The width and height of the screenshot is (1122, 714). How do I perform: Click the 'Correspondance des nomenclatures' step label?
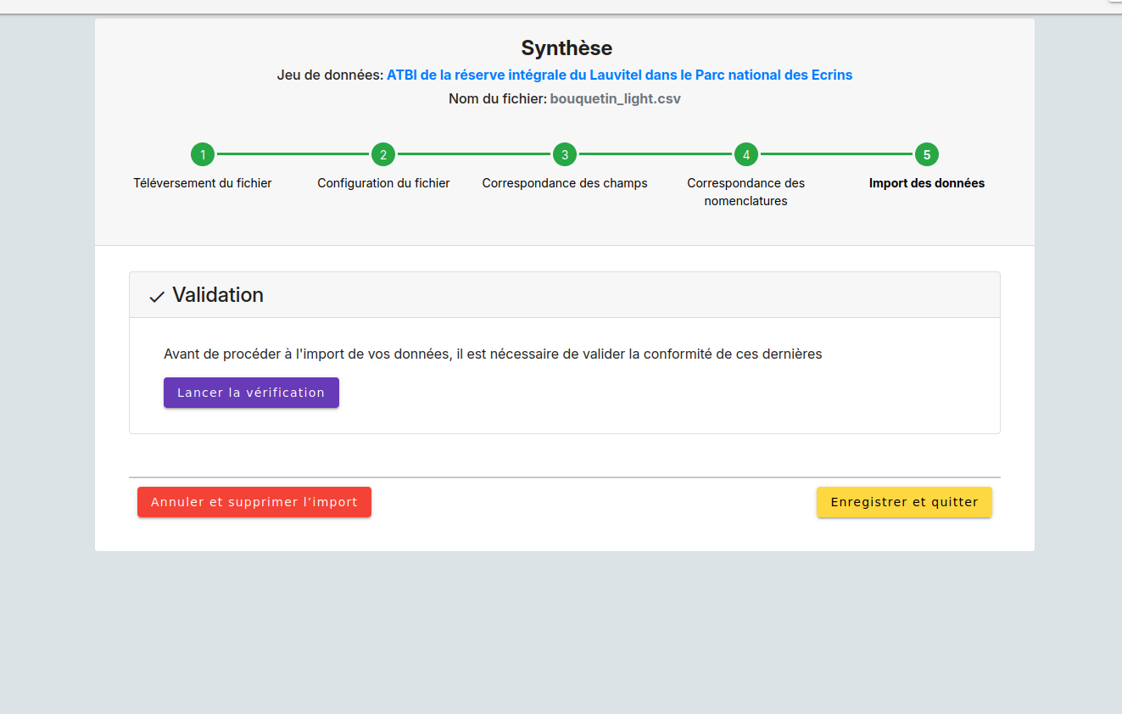746,192
